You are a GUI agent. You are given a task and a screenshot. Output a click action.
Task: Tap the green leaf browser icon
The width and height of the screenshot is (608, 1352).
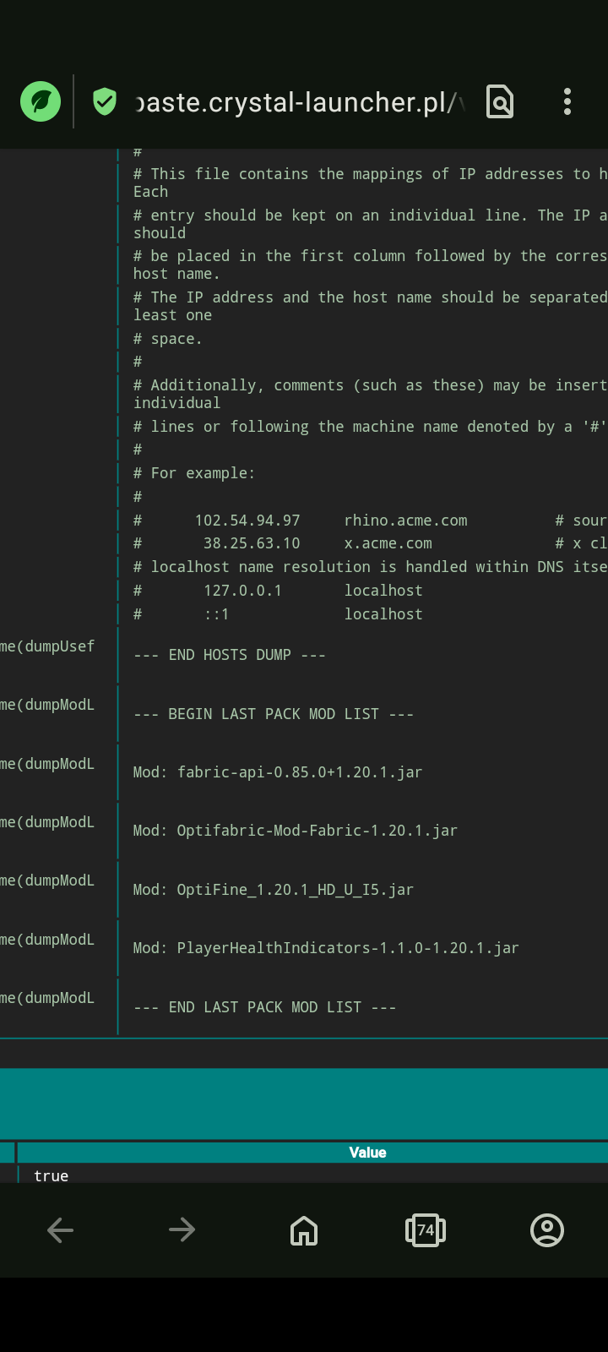tap(41, 102)
